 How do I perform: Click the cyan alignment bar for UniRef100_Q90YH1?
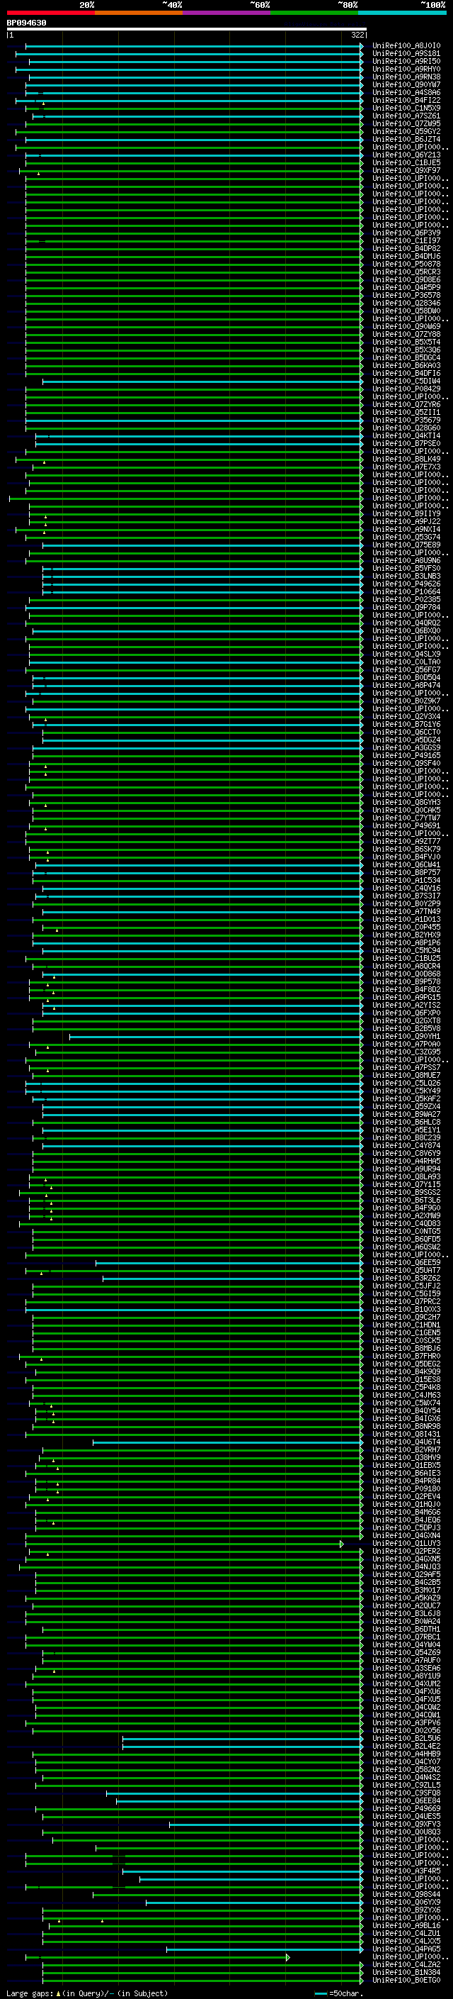pyautogui.click(x=216, y=1037)
